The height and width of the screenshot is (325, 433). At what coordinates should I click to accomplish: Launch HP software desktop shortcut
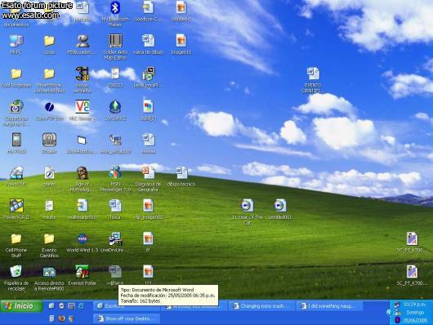(16, 107)
